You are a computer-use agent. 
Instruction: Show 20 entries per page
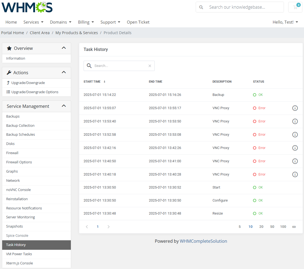(x=261, y=227)
